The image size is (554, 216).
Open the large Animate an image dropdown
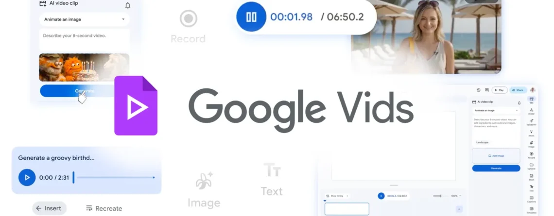84,19
